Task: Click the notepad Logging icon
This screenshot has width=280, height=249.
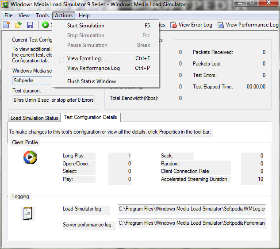Action: (28, 214)
